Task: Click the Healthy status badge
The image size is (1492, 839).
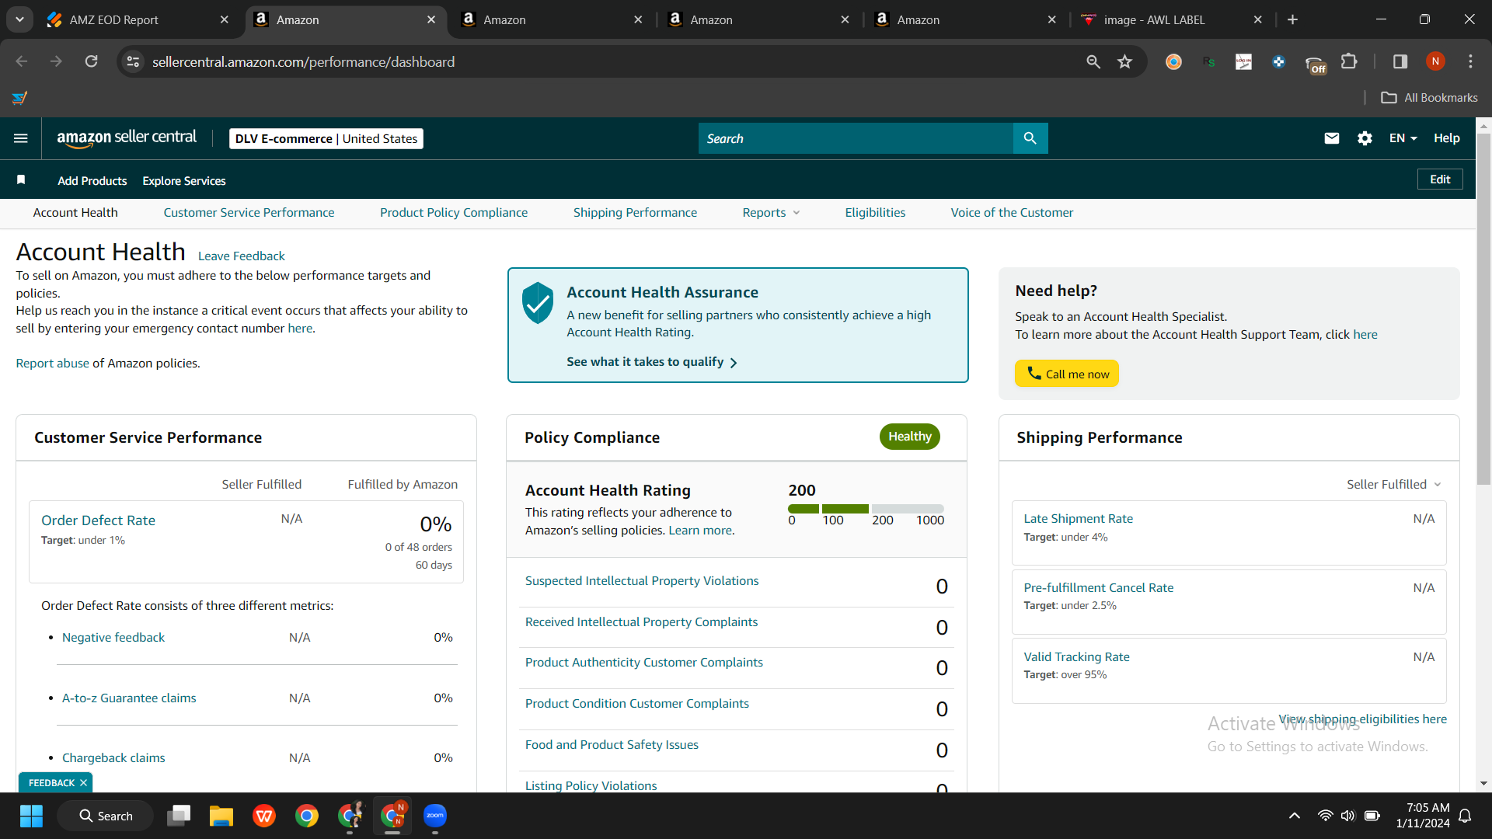Action: pyautogui.click(x=910, y=437)
